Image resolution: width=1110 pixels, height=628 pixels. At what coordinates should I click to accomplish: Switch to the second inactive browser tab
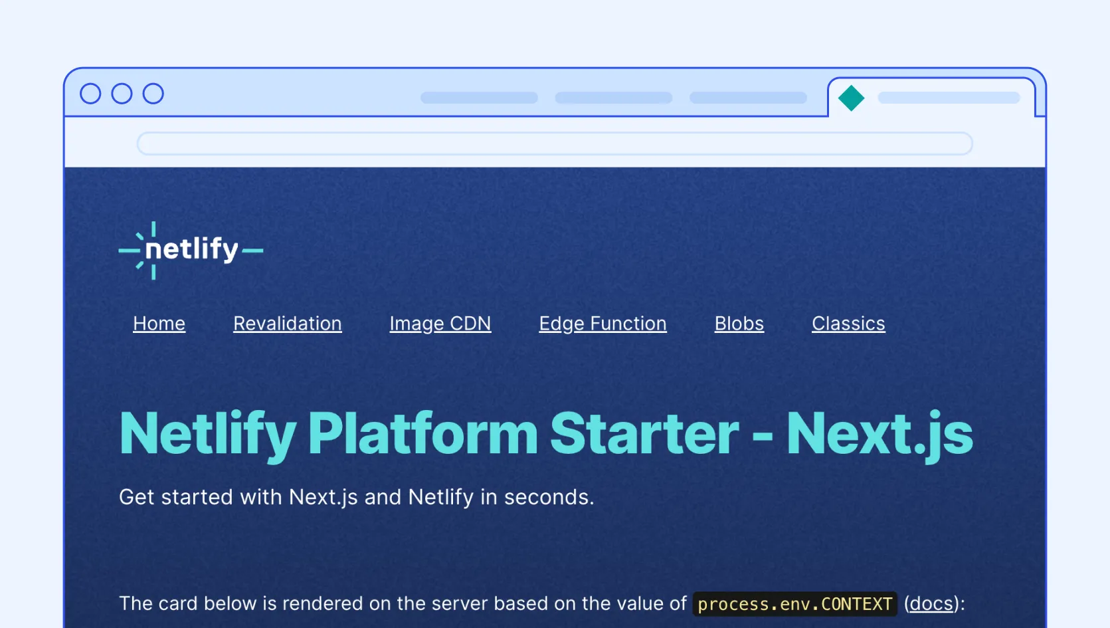(613, 98)
